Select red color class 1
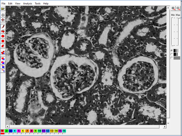182x136 pixels. click(x=2, y=131)
